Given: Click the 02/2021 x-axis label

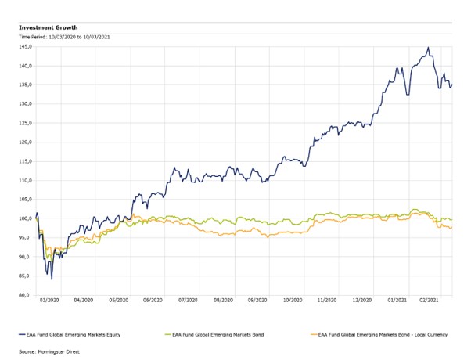Looking at the screenshot, I should [x=431, y=300].
